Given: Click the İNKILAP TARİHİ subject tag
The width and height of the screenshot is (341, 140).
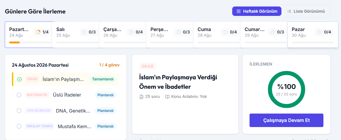Looking at the screenshot, I should 40,126.
